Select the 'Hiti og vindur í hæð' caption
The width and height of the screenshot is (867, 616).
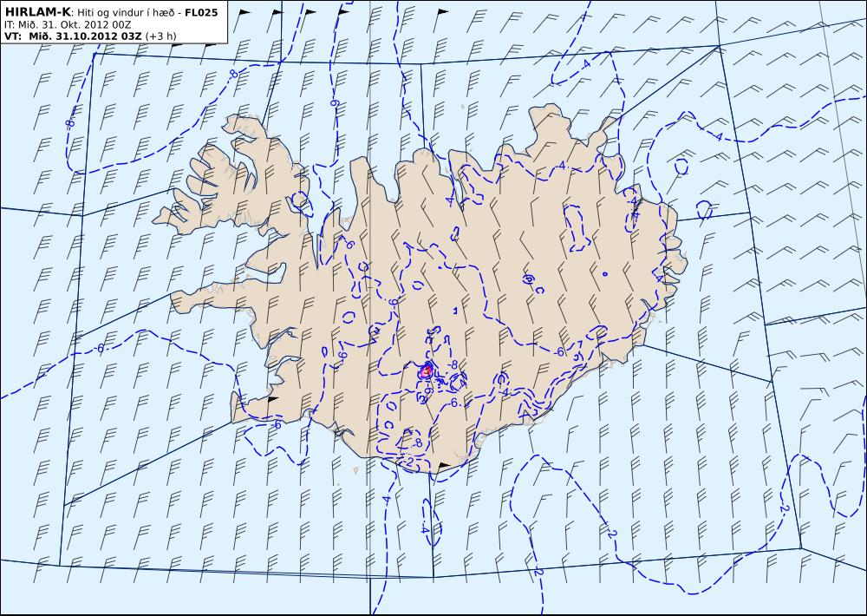click(x=127, y=12)
